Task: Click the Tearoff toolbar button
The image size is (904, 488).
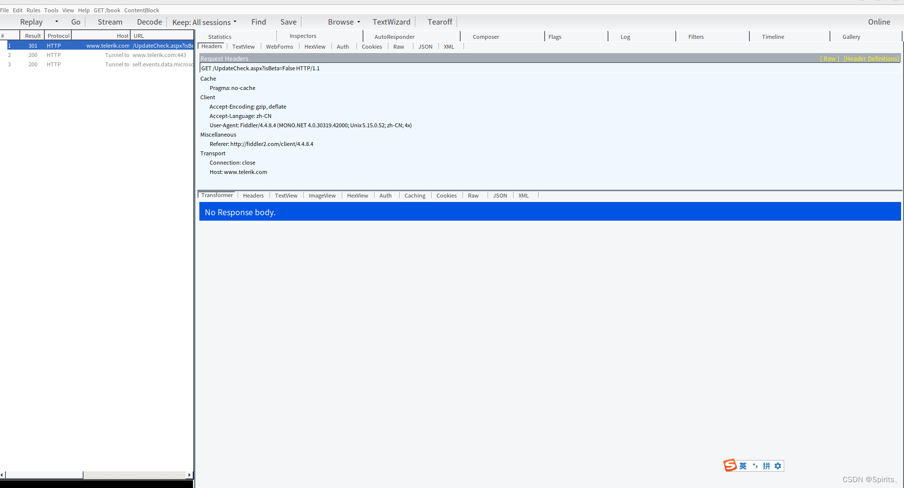Action: (x=440, y=22)
